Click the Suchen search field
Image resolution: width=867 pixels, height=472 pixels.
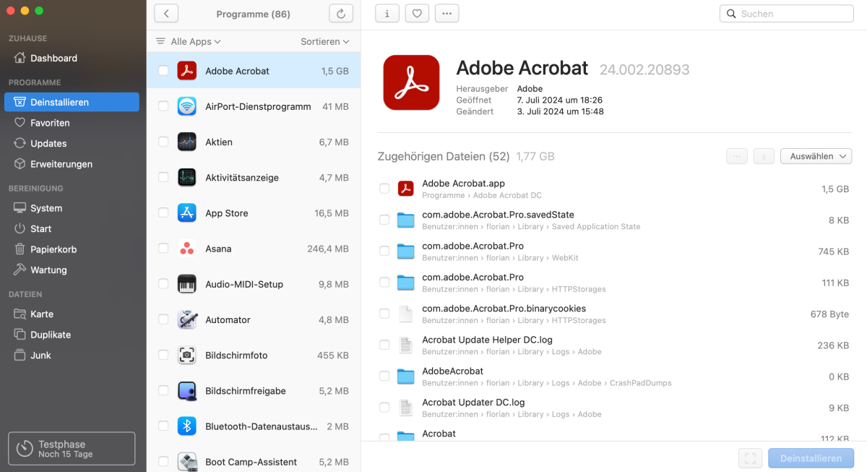787,14
